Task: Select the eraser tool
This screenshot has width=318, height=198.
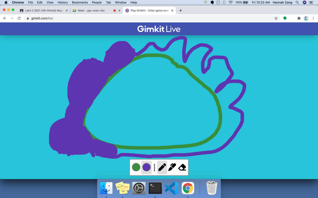Action: pos(182,167)
